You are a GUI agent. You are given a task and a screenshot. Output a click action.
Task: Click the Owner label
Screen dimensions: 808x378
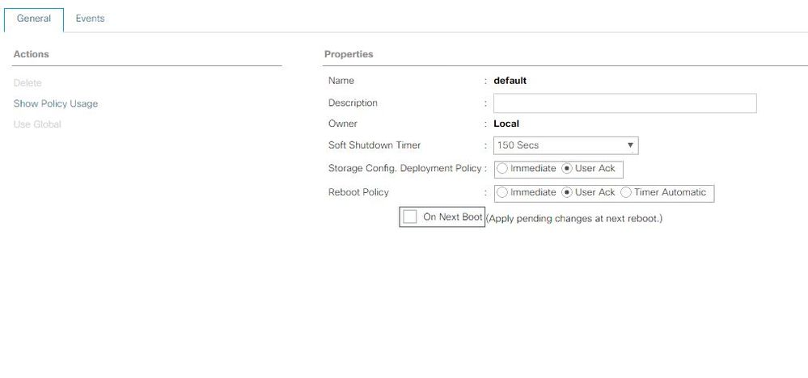click(x=343, y=124)
